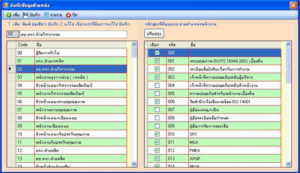Click course list 'ชื่อ' column header
This screenshot has height=173, width=300.
pos(235,44)
